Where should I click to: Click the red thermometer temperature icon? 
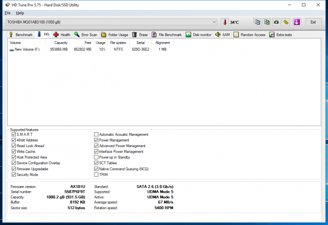pyautogui.click(x=225, y=23)
